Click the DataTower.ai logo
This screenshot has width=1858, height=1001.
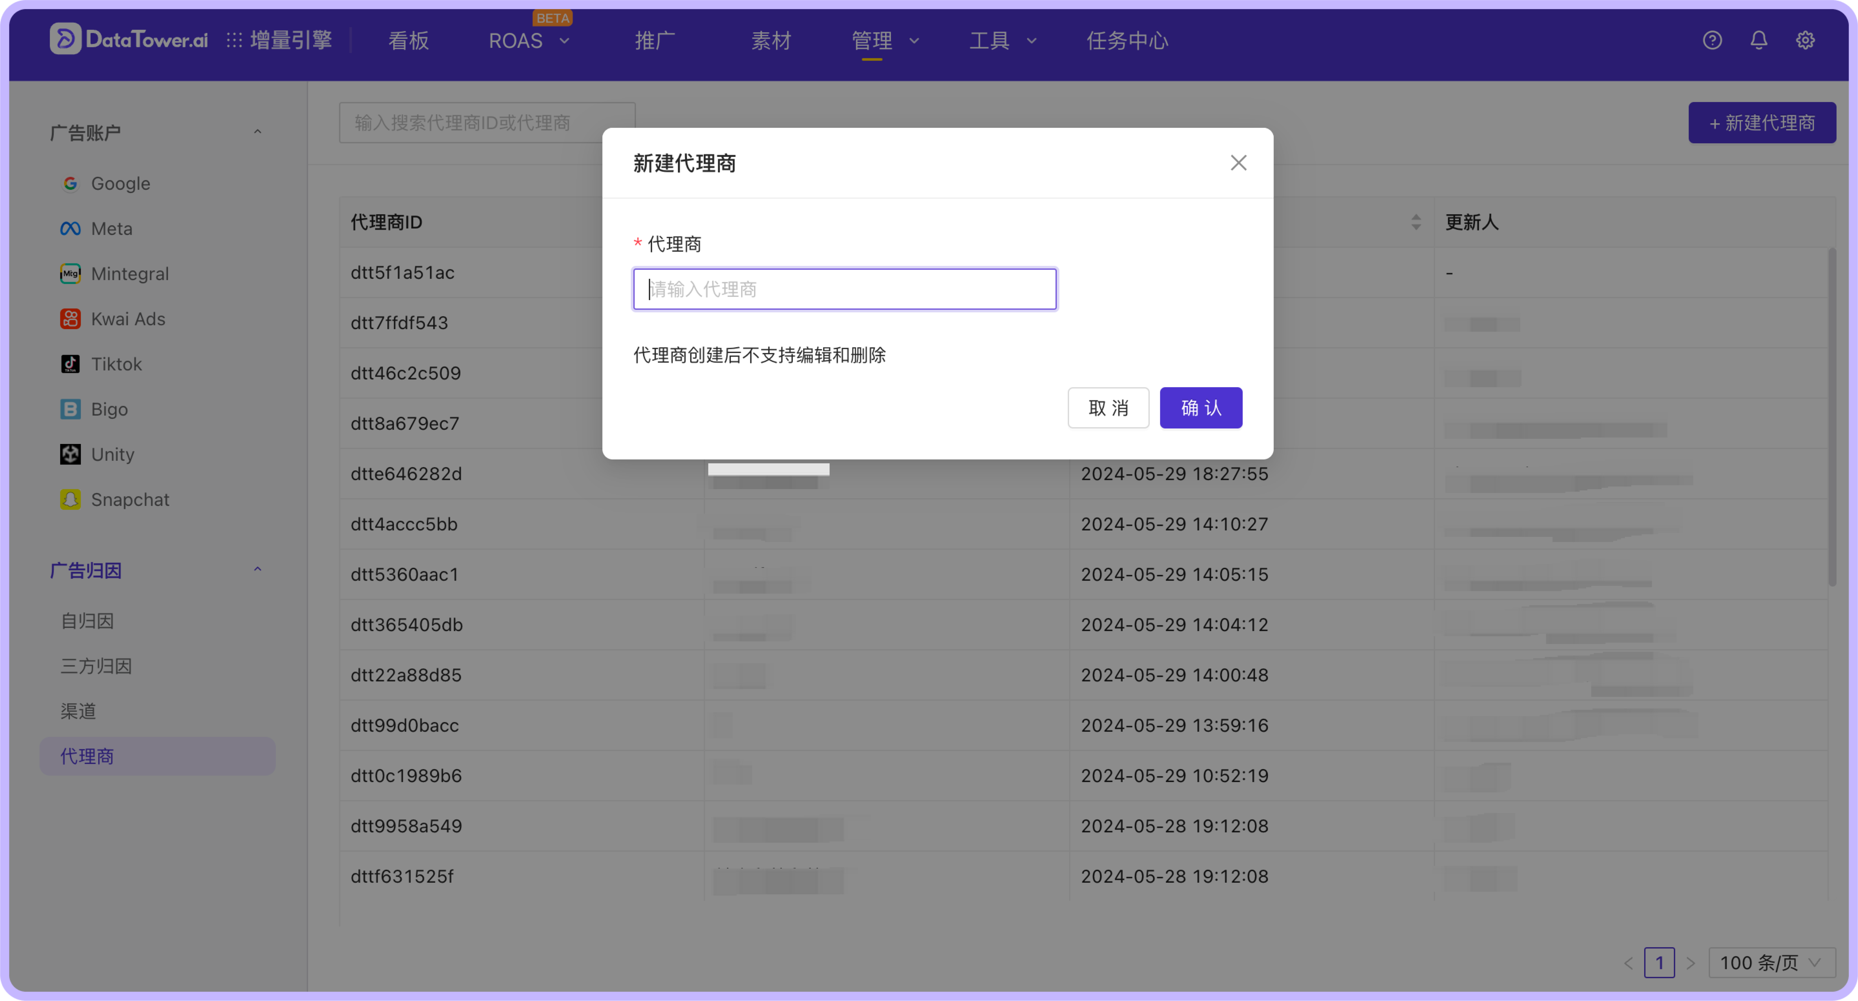(x=128, y=40)
